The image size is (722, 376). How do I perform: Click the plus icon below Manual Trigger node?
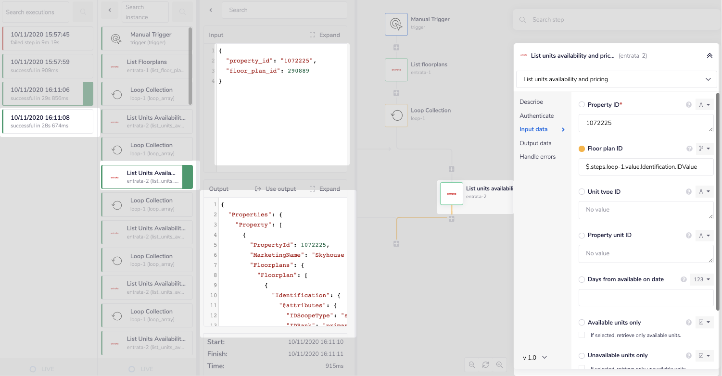pyautogui.click(x=396, y=48)
